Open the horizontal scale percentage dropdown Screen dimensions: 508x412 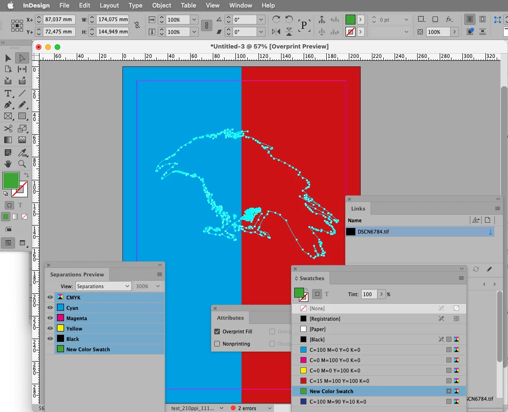click(x=194, y=20)
